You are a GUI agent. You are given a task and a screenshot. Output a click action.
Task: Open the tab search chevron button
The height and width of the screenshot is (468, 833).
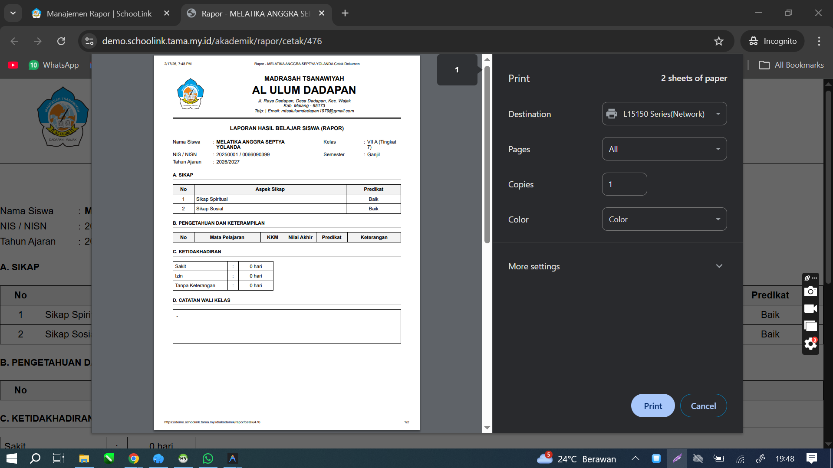(x=13, y=13)
